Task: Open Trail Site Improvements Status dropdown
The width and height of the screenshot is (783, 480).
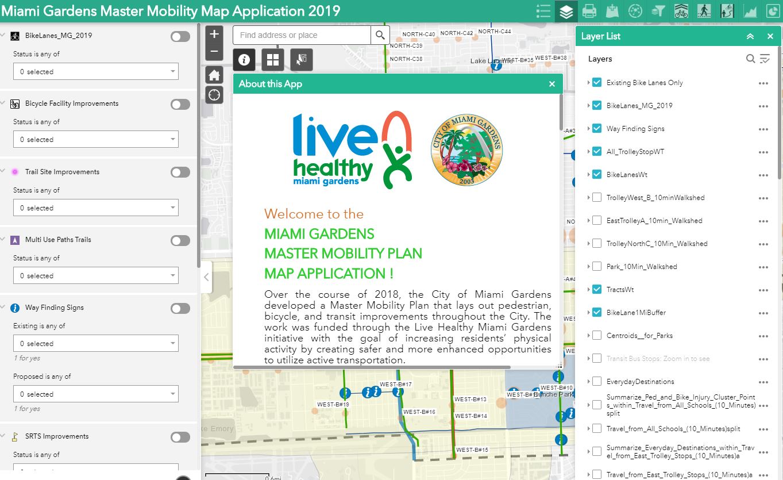Action: pos(96,208)
